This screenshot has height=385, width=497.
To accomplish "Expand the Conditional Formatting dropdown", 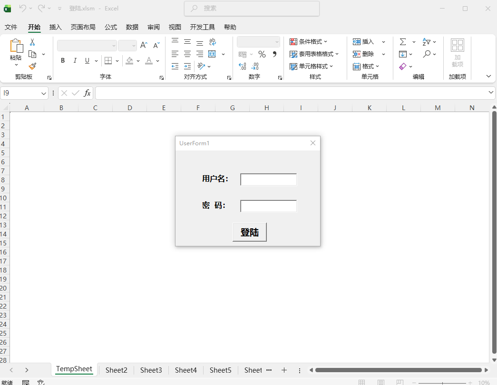I will coord(309,42).
